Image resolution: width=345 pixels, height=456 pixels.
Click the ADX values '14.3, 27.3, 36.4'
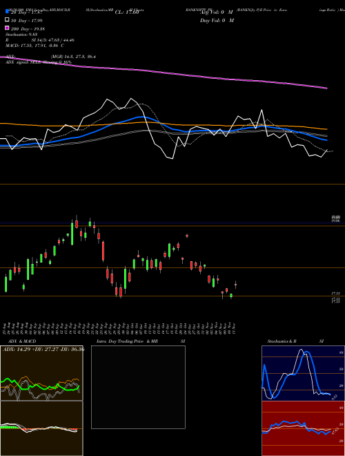coord(81,57)
